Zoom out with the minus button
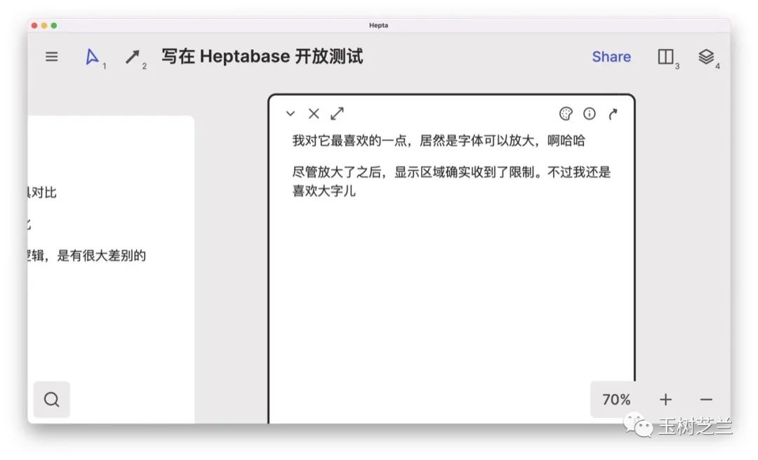 coord(706,400)
